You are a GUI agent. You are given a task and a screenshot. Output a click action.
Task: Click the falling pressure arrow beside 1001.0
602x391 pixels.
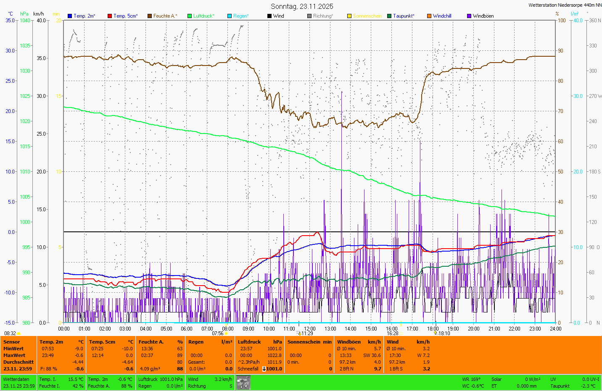tap(264, 369)
